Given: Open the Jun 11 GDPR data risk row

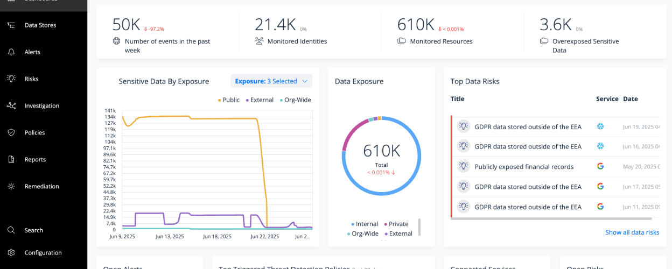Looking at the screenshot, I should click(555, 207).
